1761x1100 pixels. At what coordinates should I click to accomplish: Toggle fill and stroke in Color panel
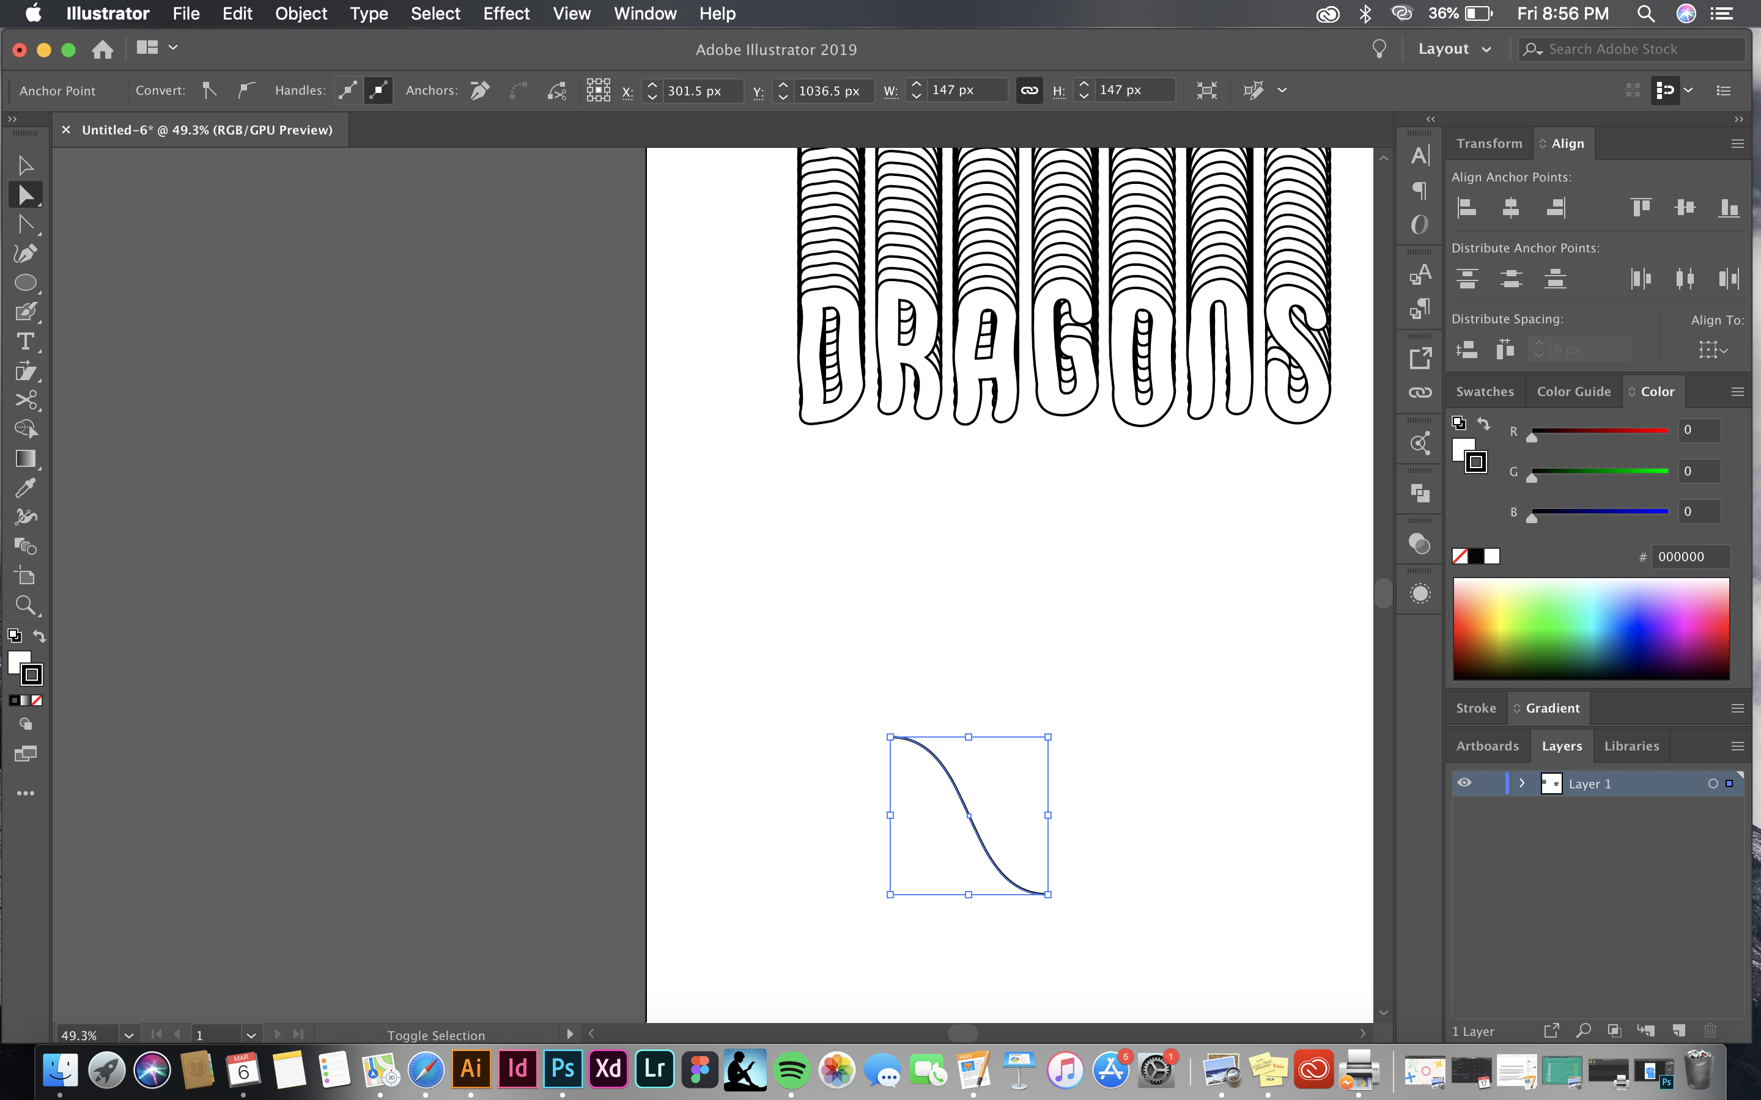coord(1483,424)
